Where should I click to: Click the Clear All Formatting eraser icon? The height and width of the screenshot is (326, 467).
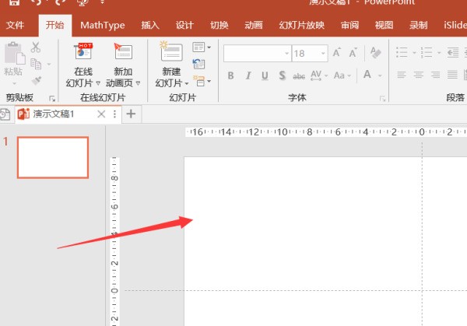point(376,54)
